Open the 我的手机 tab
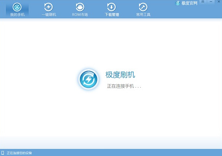 click(17, 9)
